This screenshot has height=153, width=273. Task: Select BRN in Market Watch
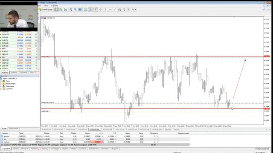pyautogui.click(x=19, y=49)
